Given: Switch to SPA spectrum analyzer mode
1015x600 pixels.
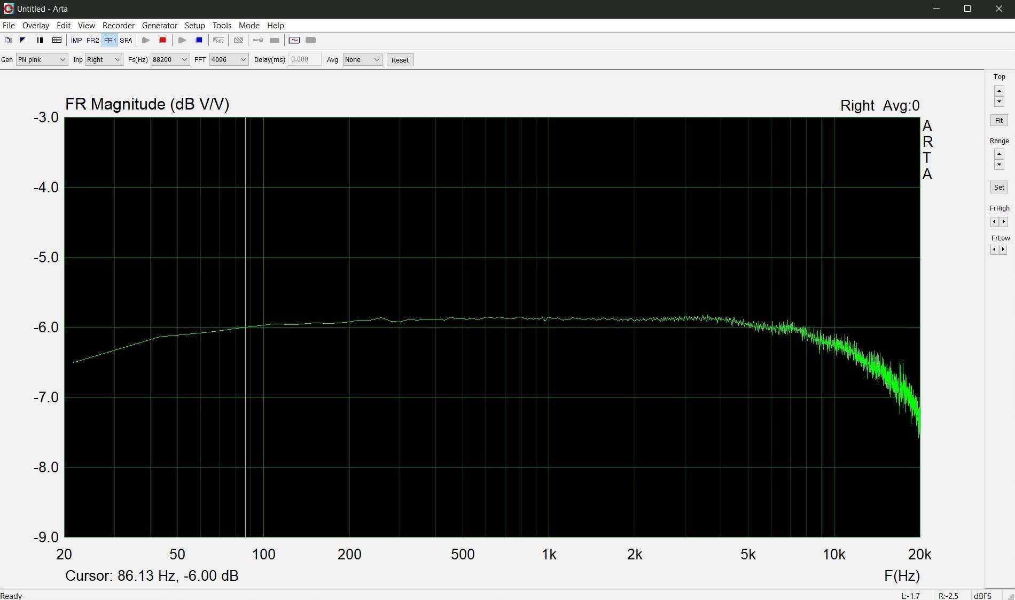Looking at the screenshot, I should [126, 40].
